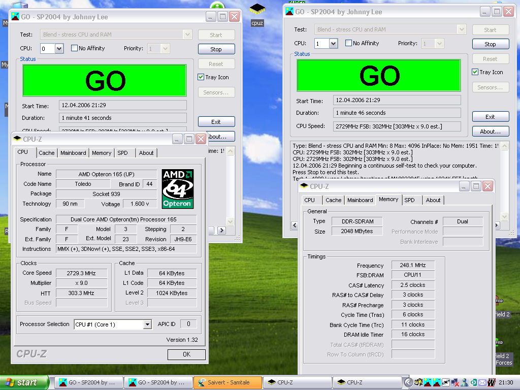Click Duration field reading 1 minute 46 seconds
This screenshot has height=390, width=520.
pyautogui.click(x=397, y=113)
